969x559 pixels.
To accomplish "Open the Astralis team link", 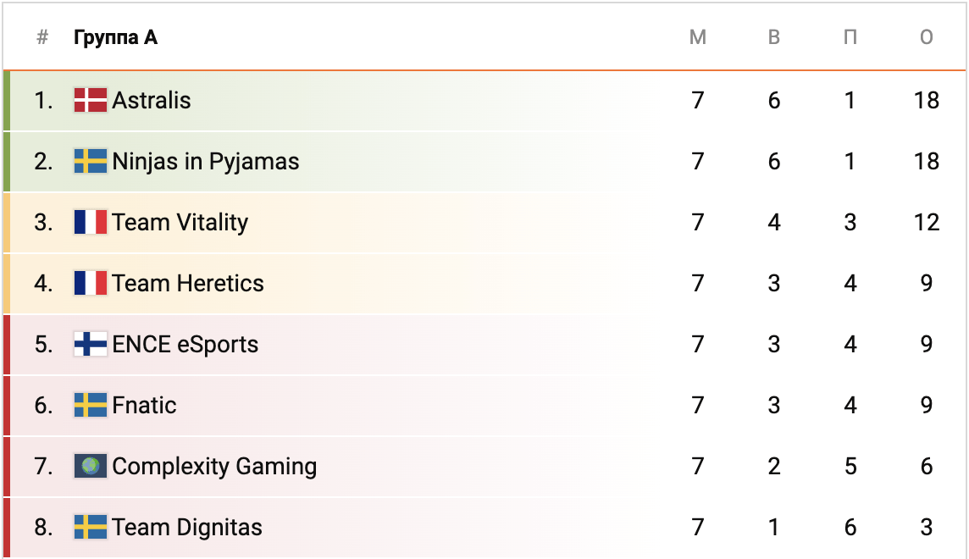I will (x=152, y=101).
